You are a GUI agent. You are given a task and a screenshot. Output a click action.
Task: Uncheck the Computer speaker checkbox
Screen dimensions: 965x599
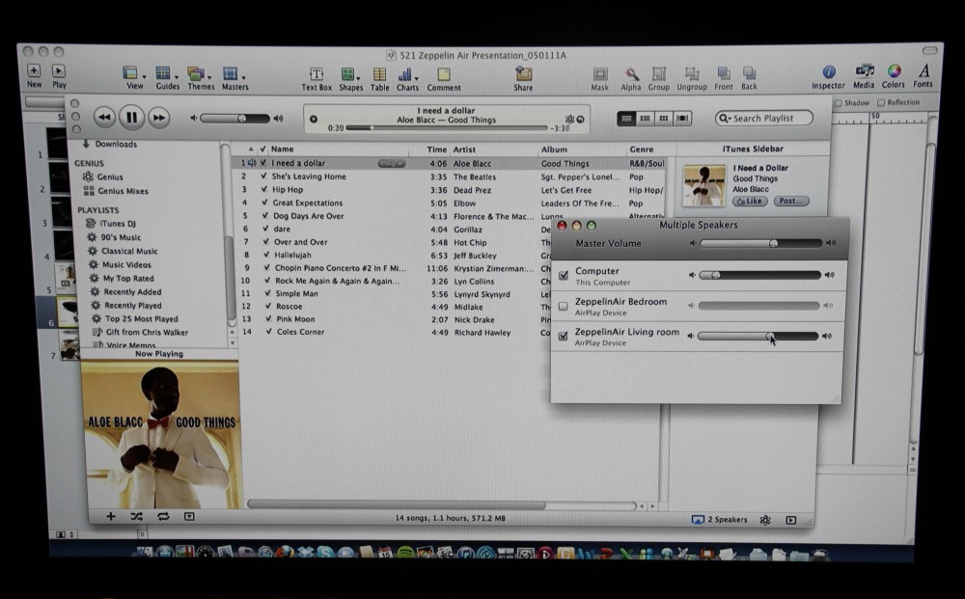tap(564, 276)
